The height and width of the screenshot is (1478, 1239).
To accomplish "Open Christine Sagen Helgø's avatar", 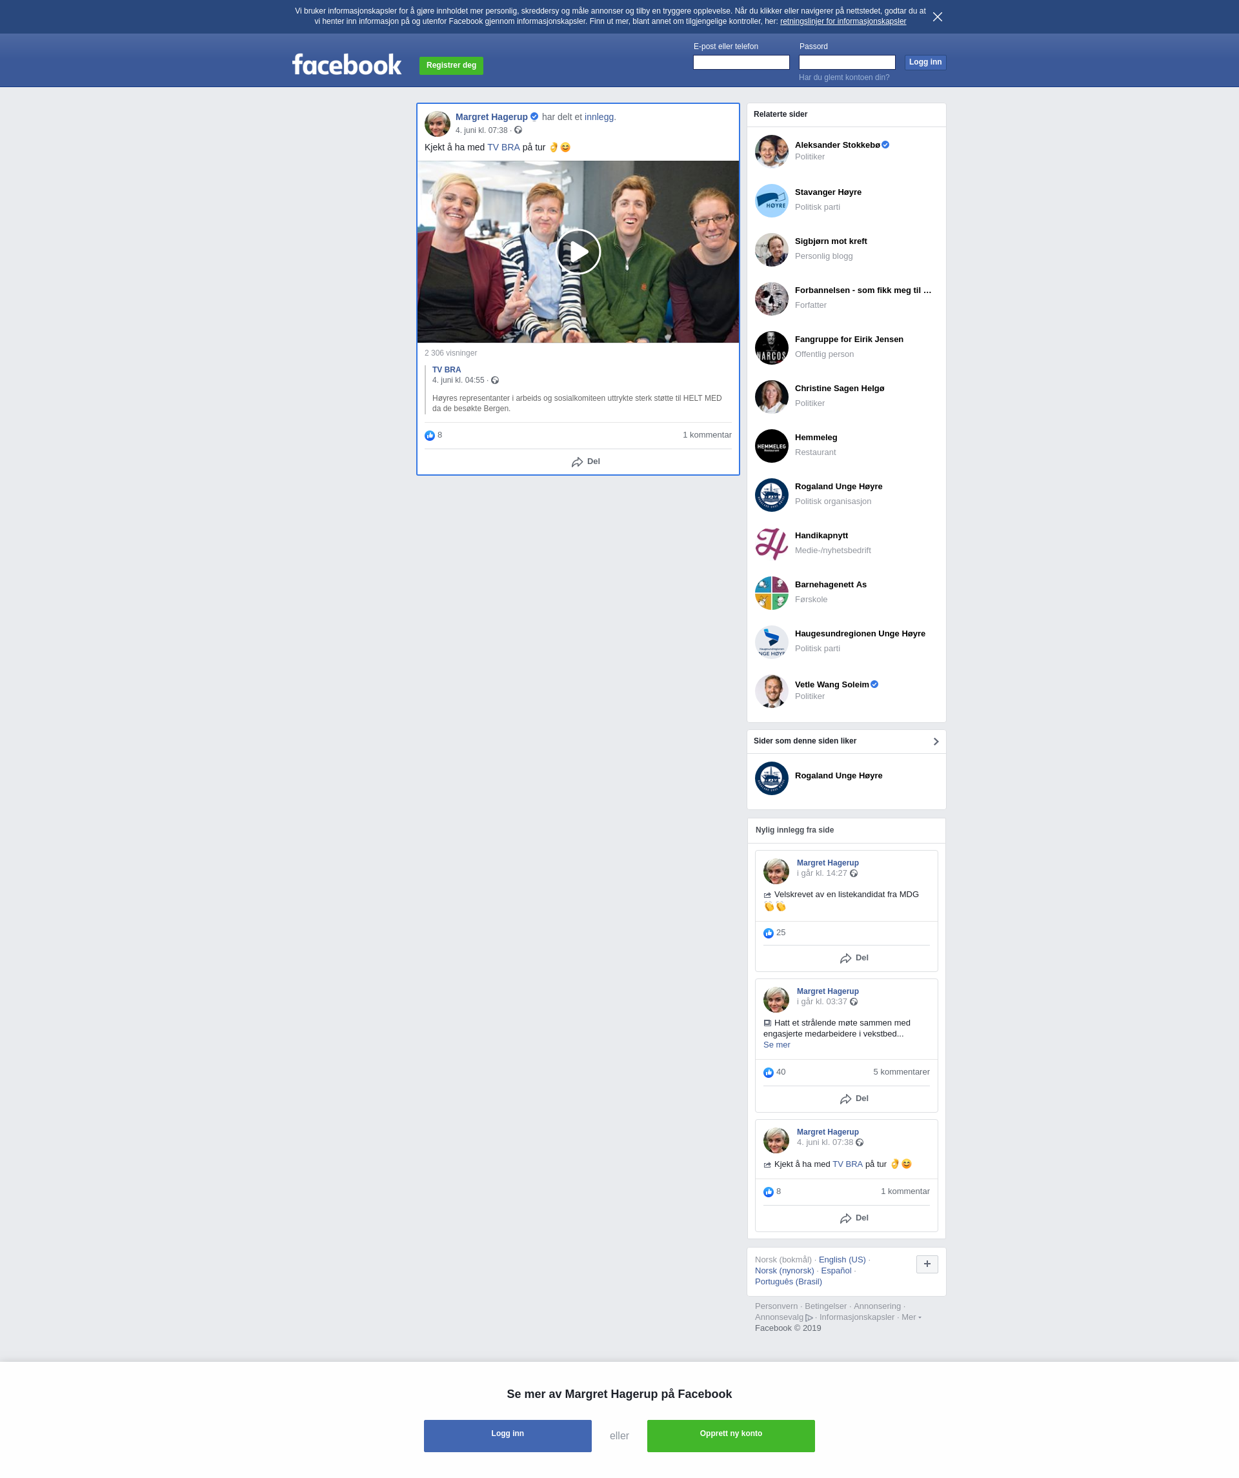I will (771, 397).
